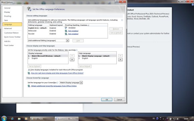This screenshot has height=121, width=194.
Task: Select English (U.S.) editing language row
Action: coord(68,28)
